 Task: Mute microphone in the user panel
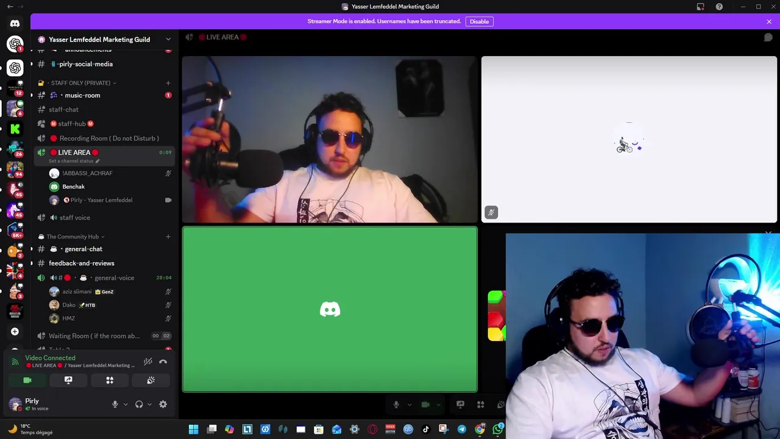click(x=115, y=404)
